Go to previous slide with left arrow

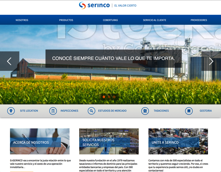coord(9,61)
